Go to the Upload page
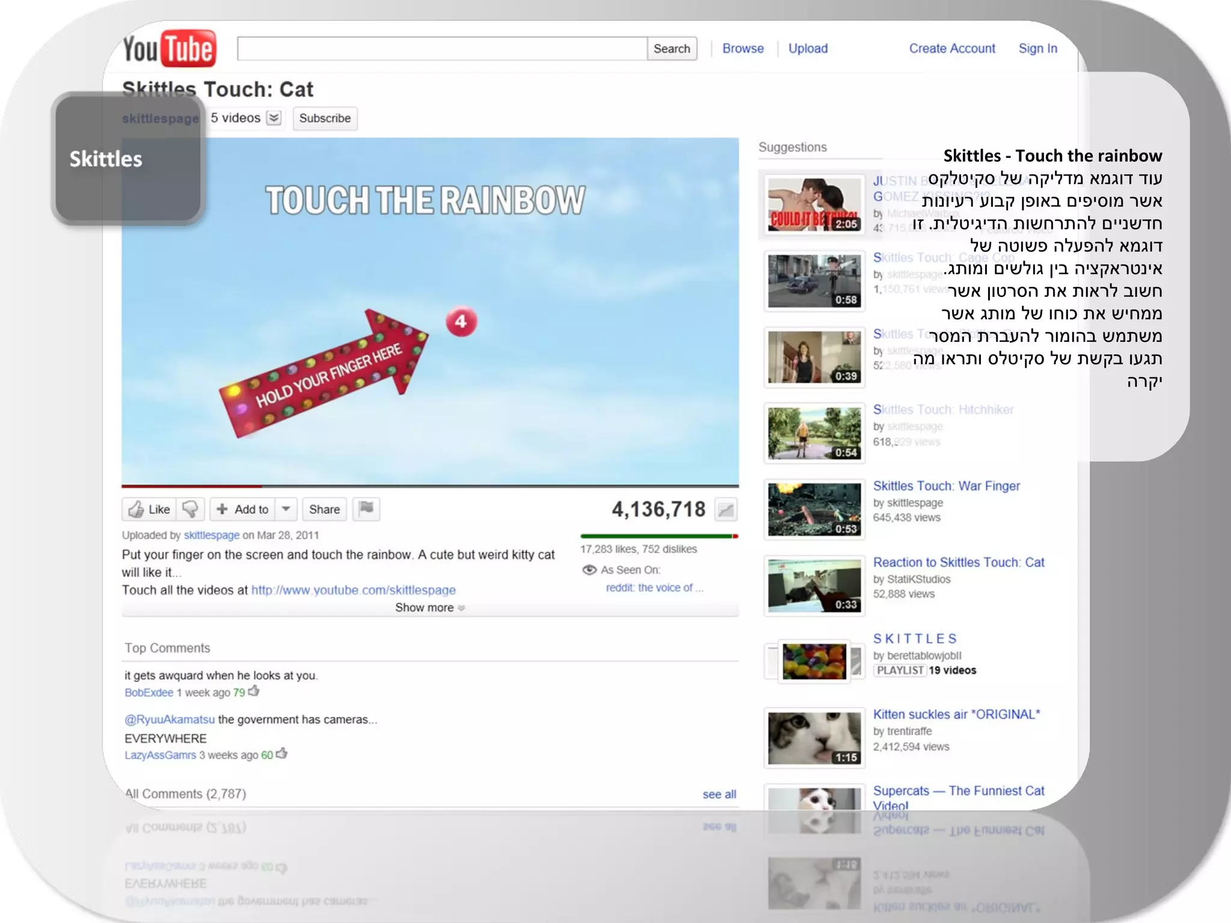This screenshot has width=1231, height=923. (x=808, y=49)
